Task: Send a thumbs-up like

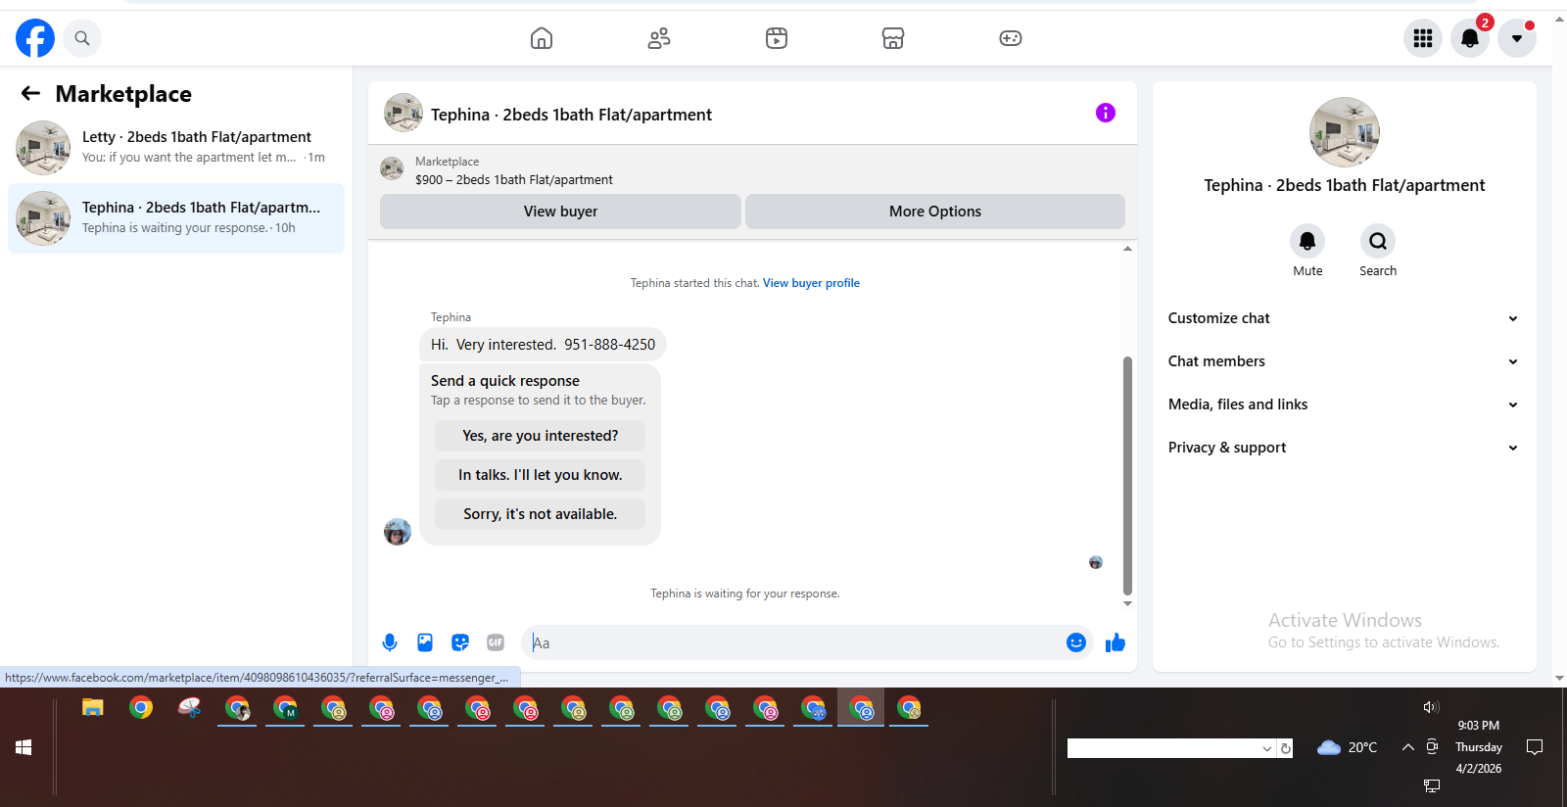Action: [x=1116, y=642]
